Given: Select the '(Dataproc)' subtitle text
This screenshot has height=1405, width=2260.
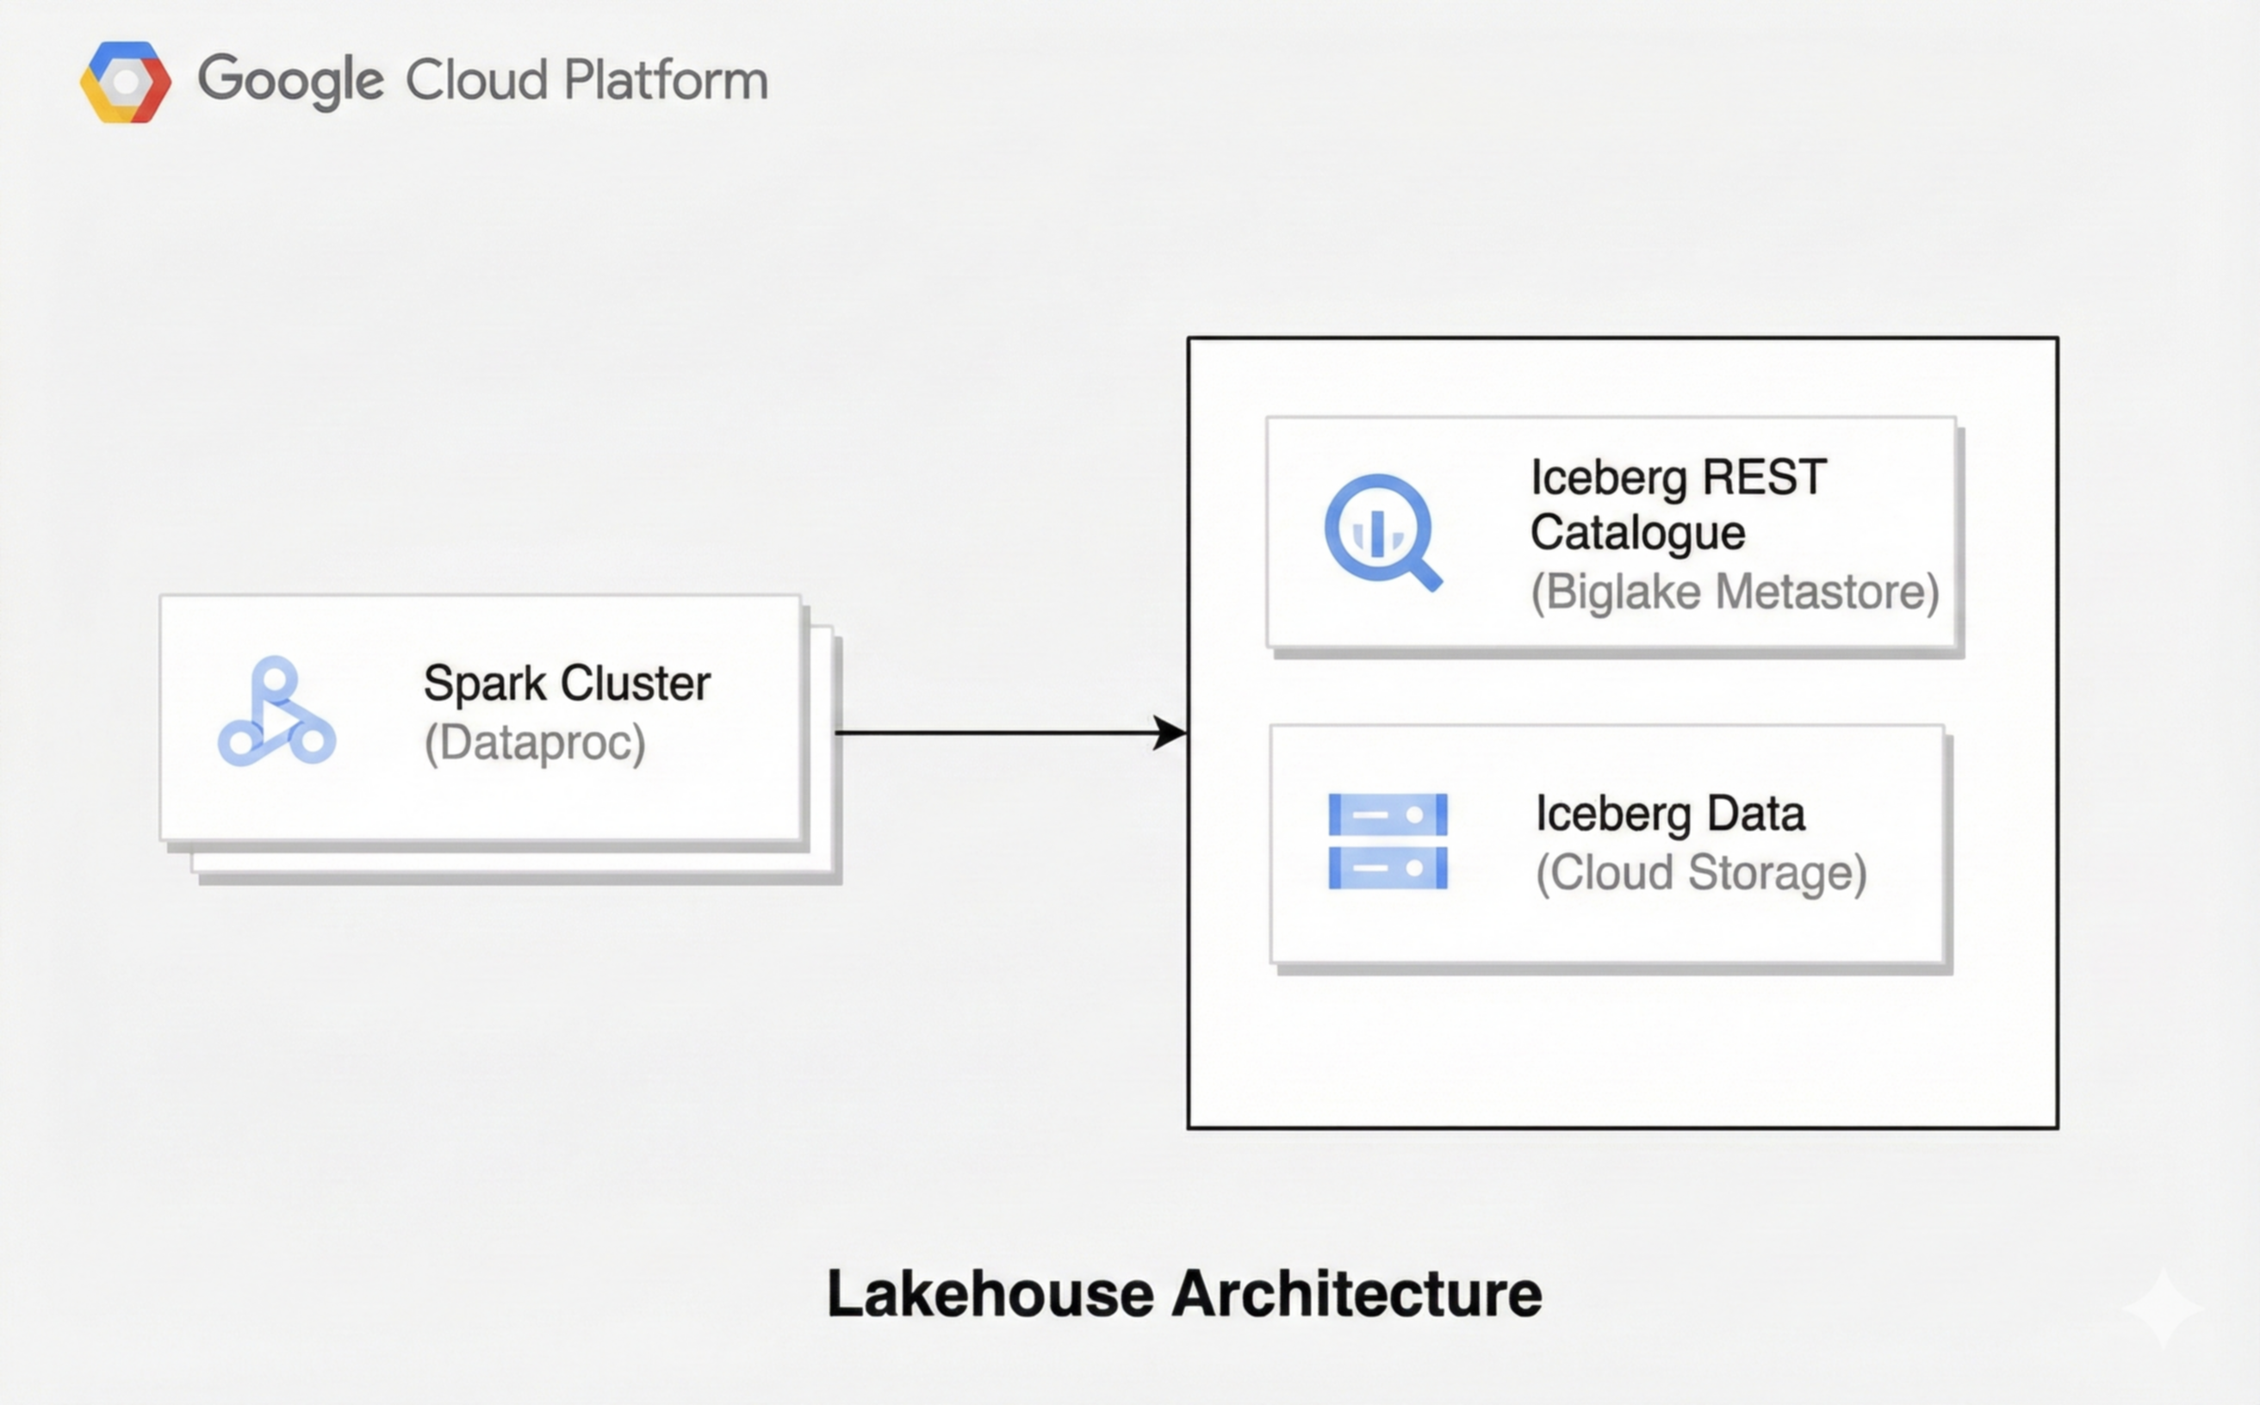Looking at the screenshot, I should click(535, 742).
